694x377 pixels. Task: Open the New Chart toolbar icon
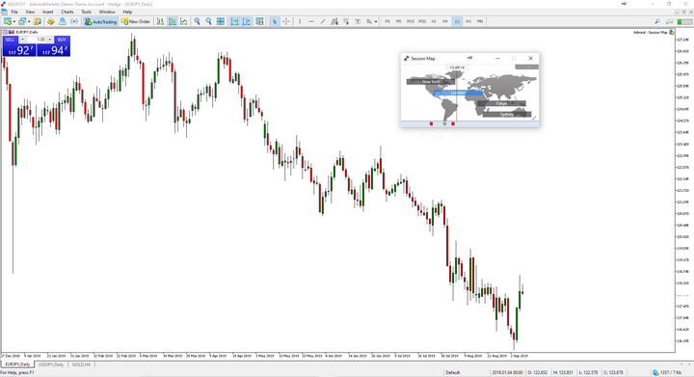pyautogui.click(x=8, y=21)
